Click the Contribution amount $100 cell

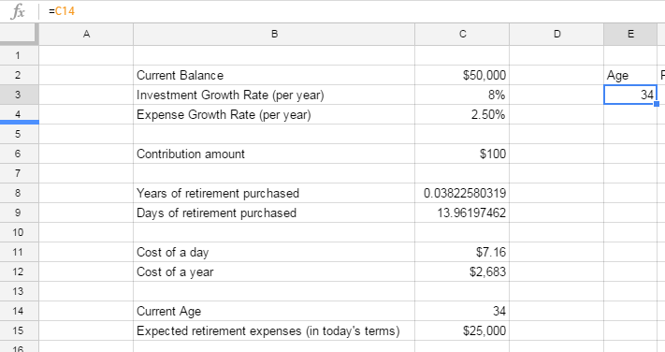462,154
